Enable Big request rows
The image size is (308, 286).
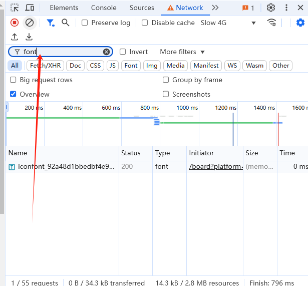coord(13,80)
